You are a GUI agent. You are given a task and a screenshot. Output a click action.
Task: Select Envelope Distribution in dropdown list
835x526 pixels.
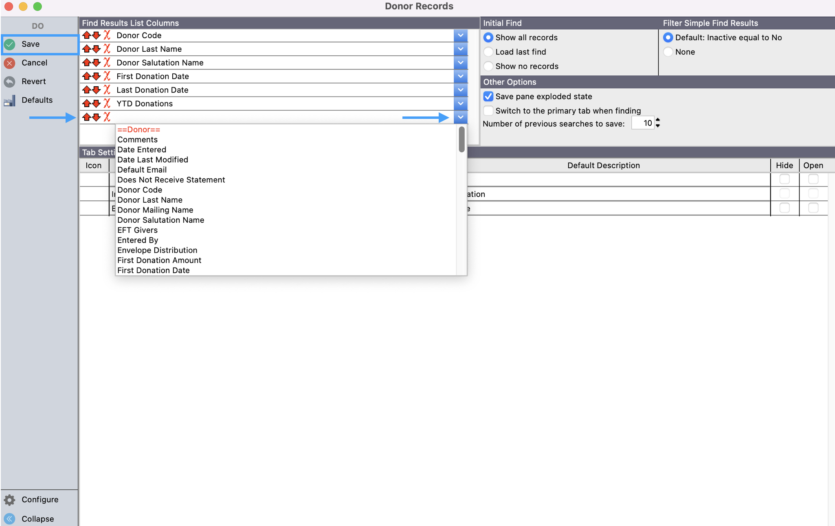coord(157,250)
